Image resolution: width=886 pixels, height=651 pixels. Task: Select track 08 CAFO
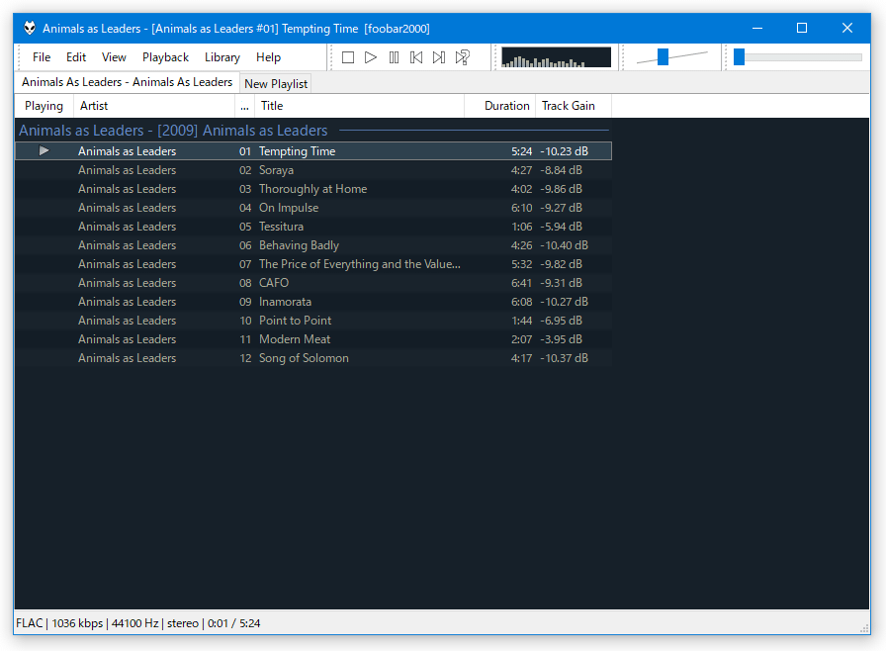pos(313,283)
